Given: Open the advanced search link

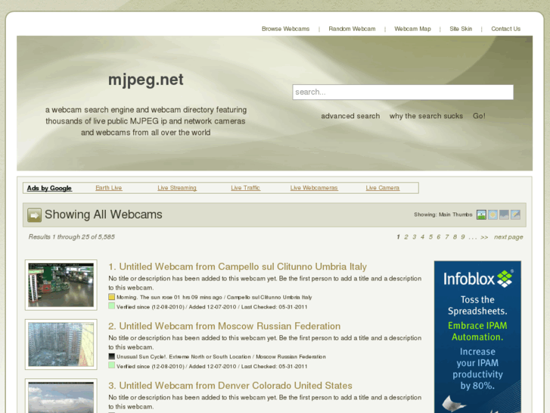Looking at the screenshot, I should tap(350, 116).
